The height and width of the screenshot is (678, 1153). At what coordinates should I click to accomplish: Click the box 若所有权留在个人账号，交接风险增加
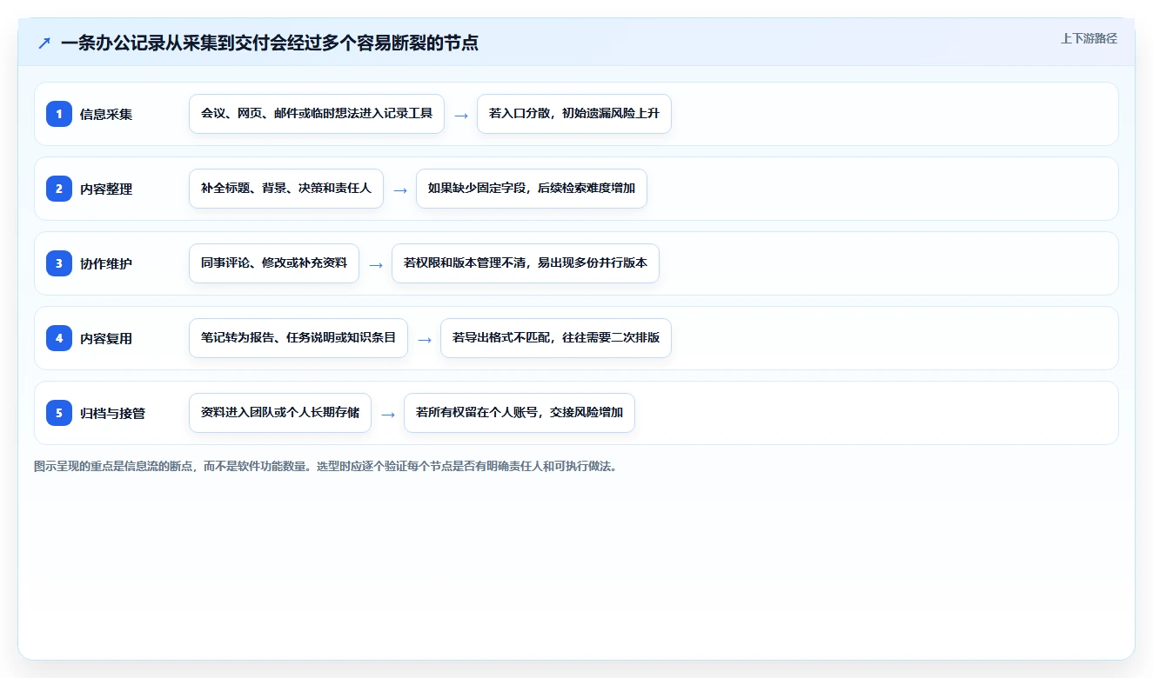(520, 412)
